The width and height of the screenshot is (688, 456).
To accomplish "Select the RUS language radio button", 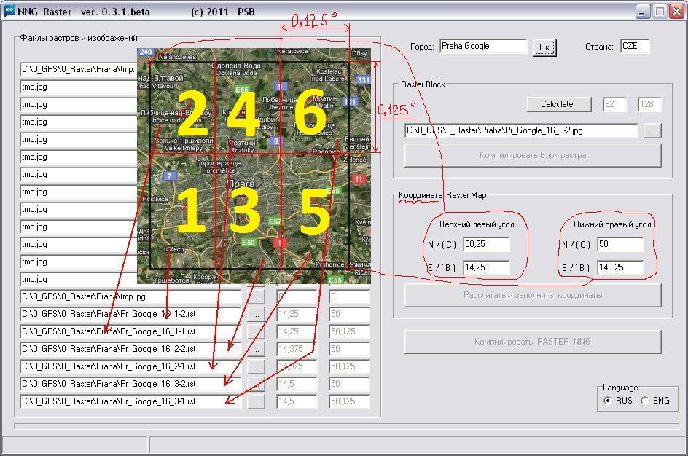I will pyautogui.click(x=607, y=401).
